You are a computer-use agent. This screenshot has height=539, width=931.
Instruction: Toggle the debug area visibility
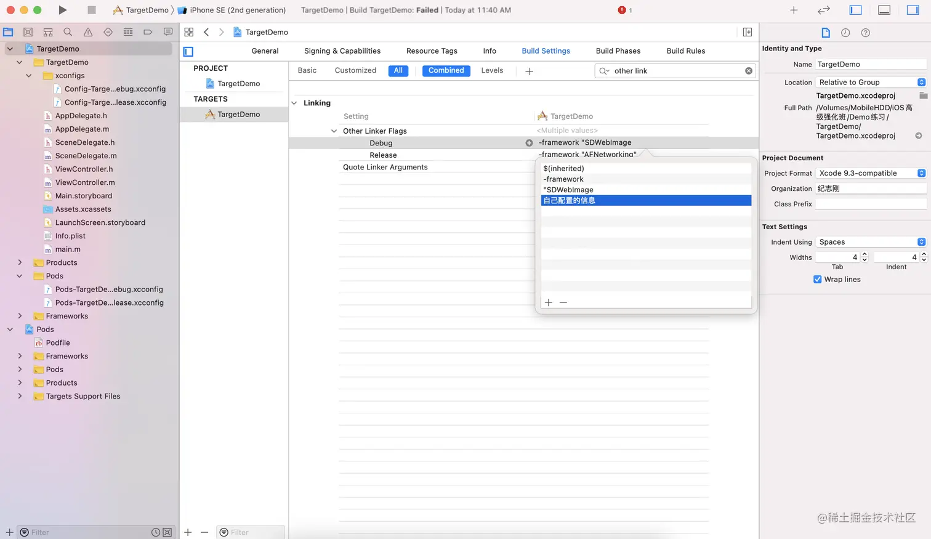click(x=884, y=10)
